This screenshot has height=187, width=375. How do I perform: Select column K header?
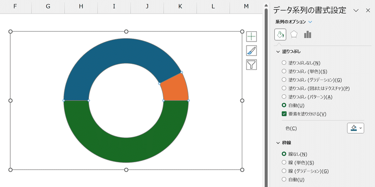click(180, 7)
